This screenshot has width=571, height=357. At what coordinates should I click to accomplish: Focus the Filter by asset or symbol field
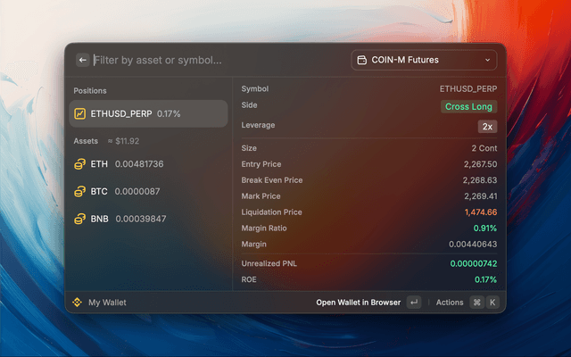(214, 61)
